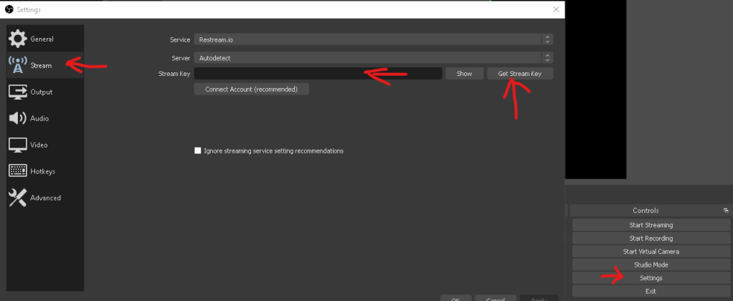Open the Output settings icon
This screenshot has width=733, height=301.
tap(18, 92)
